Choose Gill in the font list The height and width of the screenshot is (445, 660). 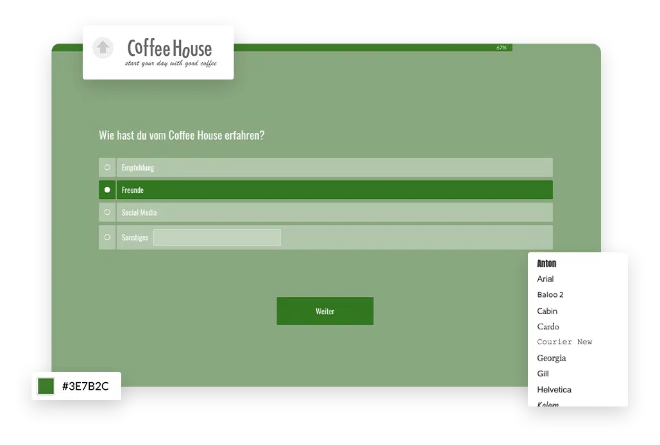pos(543,374)
